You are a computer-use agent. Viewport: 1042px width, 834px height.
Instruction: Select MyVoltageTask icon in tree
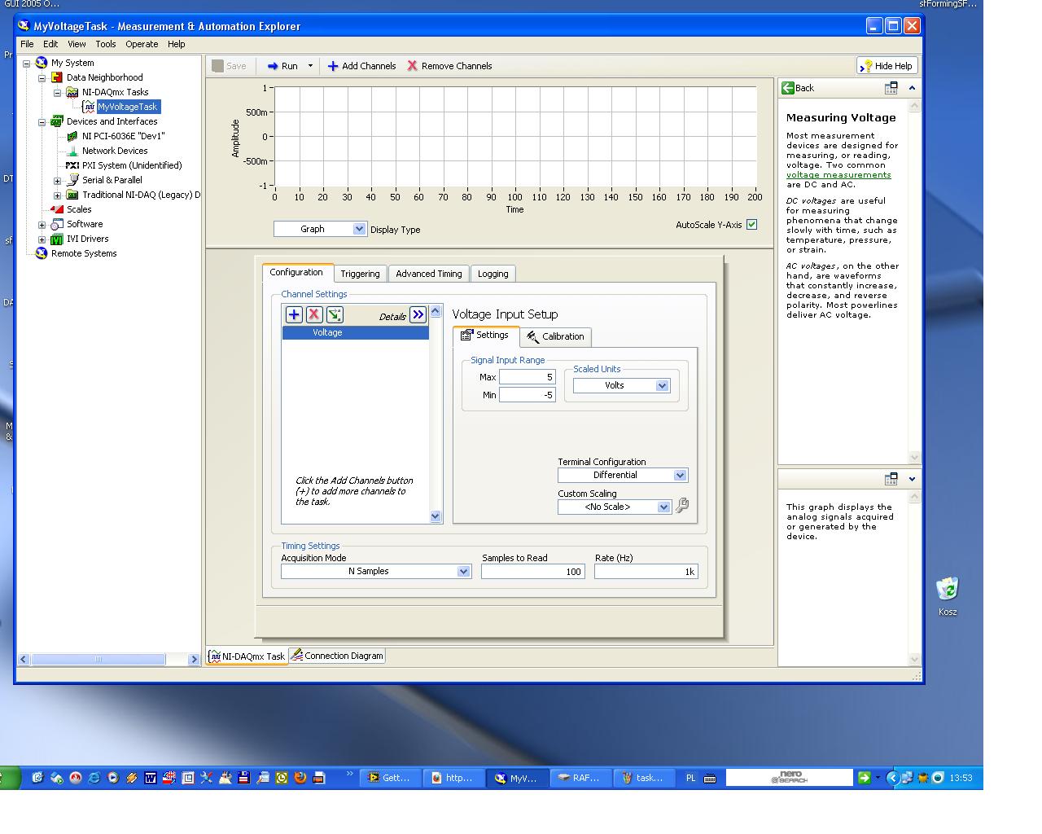(90, 107)
